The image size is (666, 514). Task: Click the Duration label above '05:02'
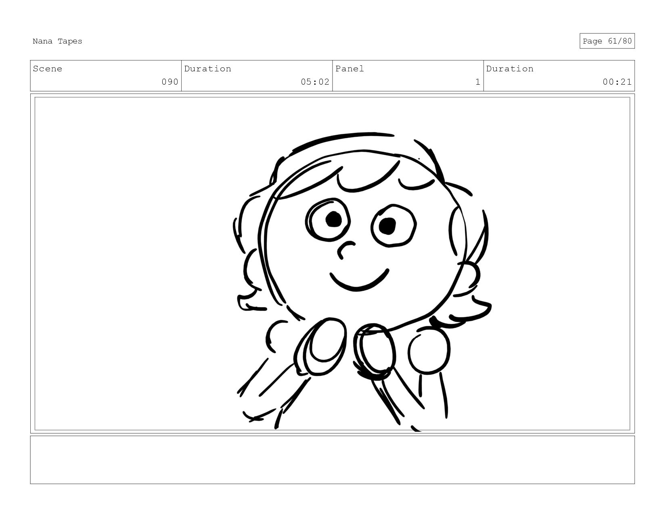pyautogui.click(x=208, y=69)
